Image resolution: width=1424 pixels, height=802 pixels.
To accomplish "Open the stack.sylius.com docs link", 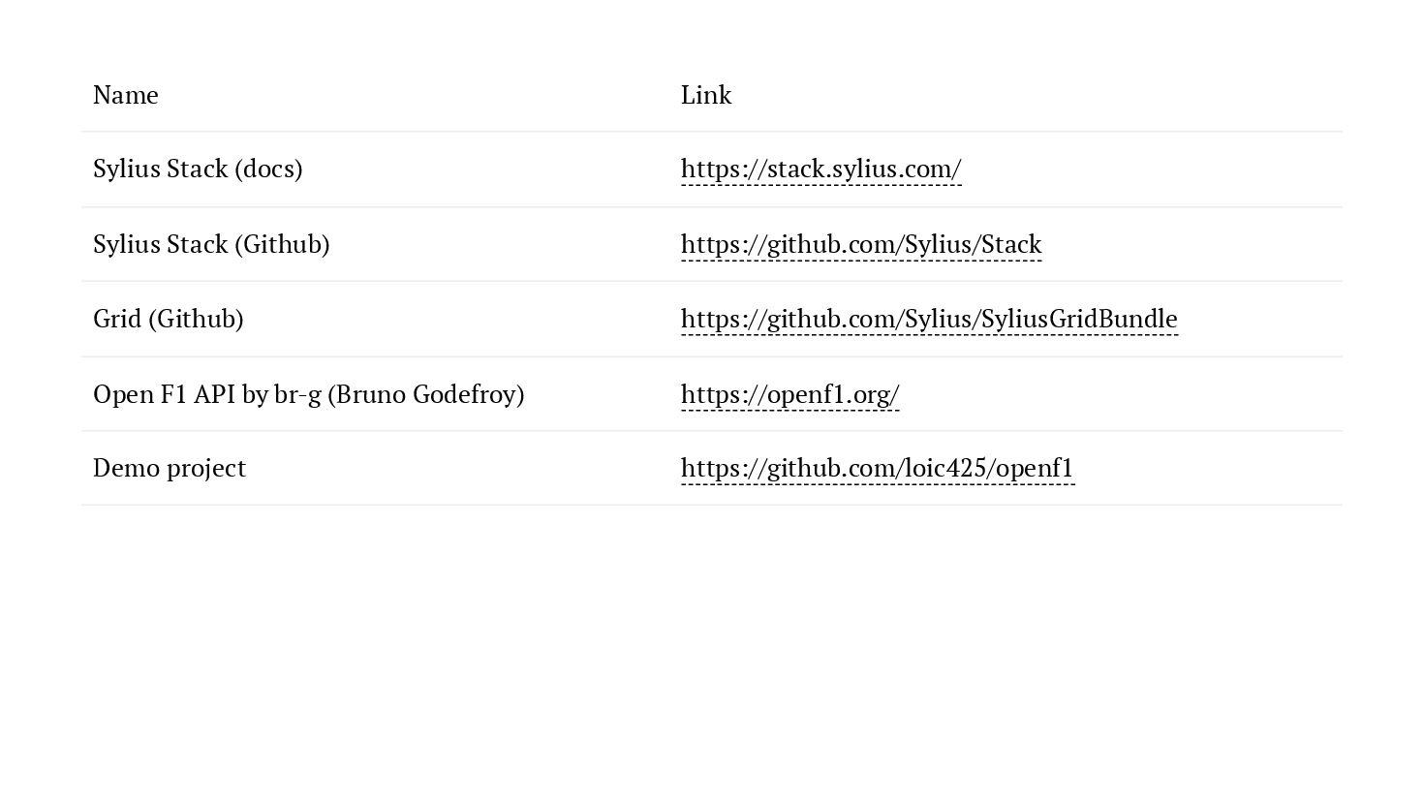I will pos(820,170).
